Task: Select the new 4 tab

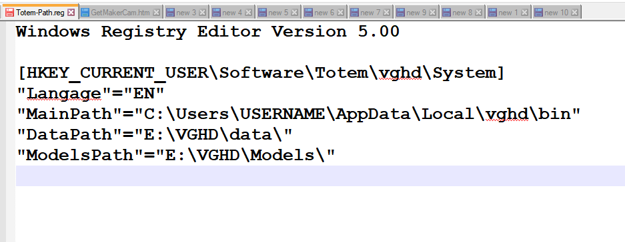Action: (x=232, y=13)
